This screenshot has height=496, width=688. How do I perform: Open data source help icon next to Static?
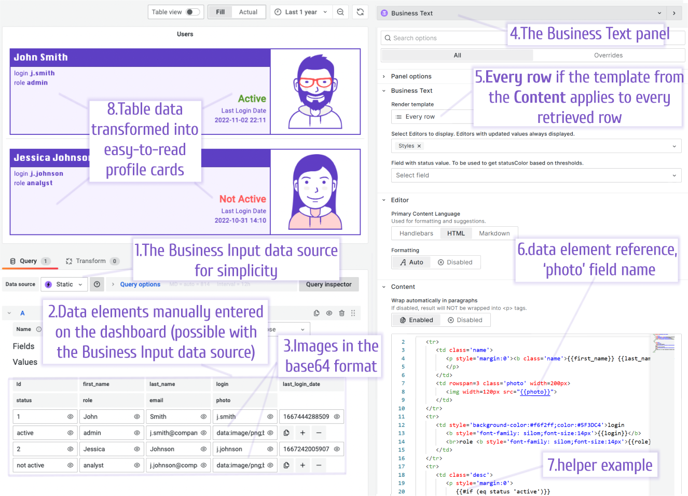coord(97,284)
